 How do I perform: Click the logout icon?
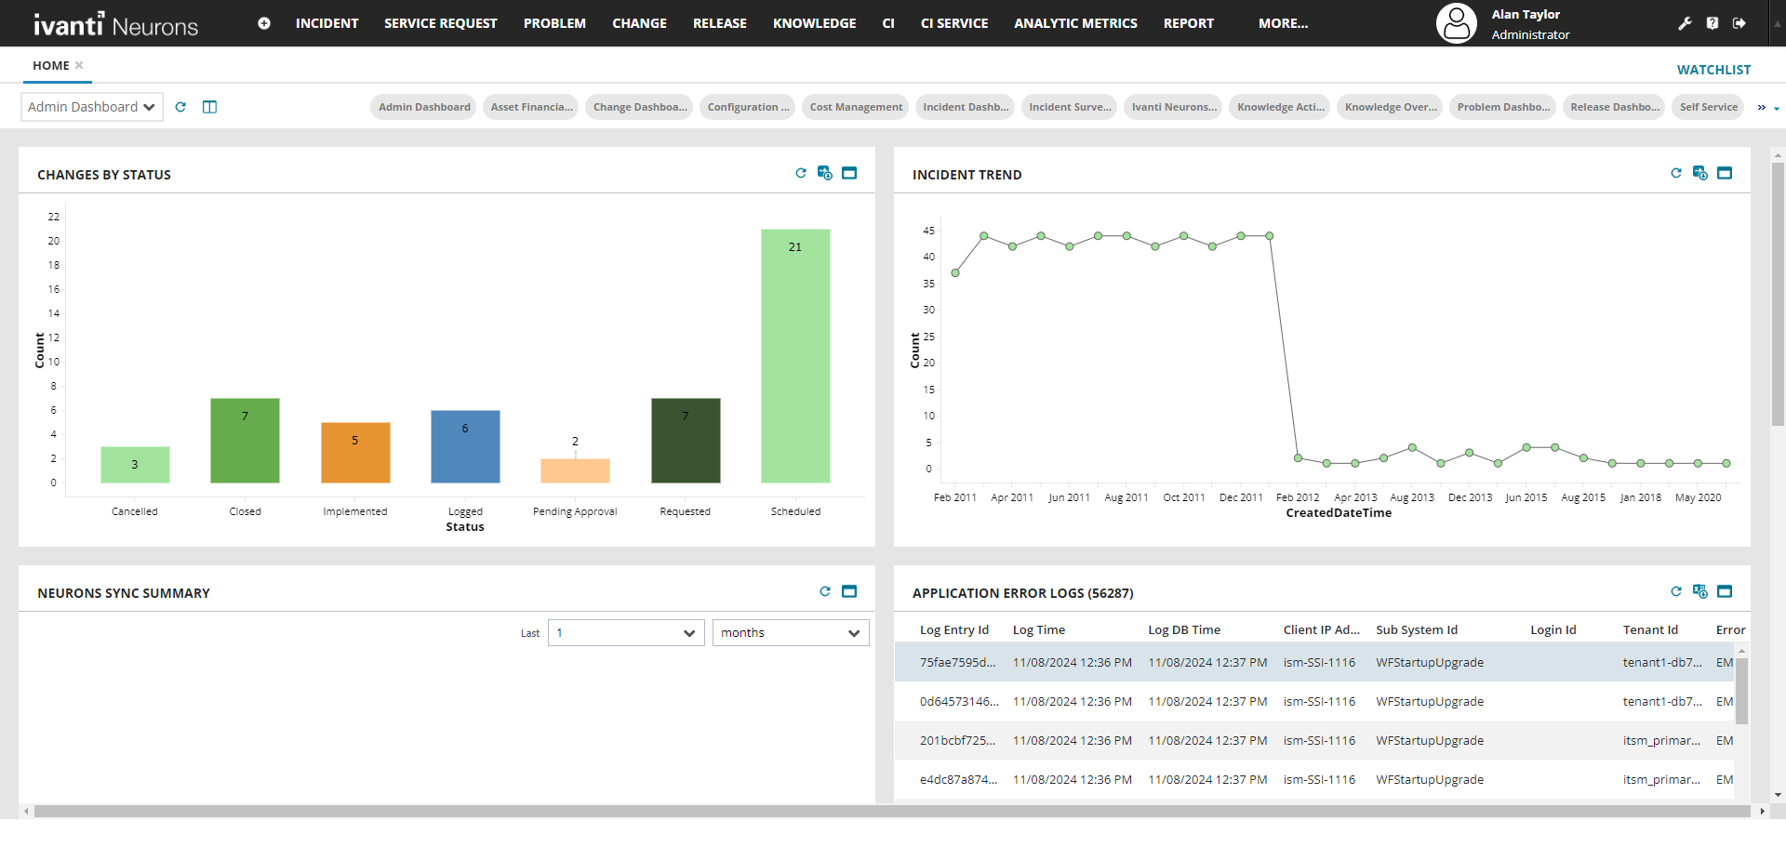tap(1739, 23)
